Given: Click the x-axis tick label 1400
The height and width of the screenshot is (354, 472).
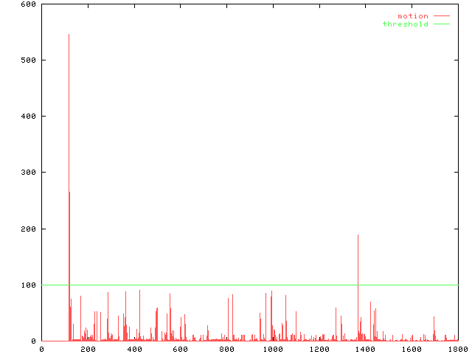Looking at the screenshot, I should (366, 349).
